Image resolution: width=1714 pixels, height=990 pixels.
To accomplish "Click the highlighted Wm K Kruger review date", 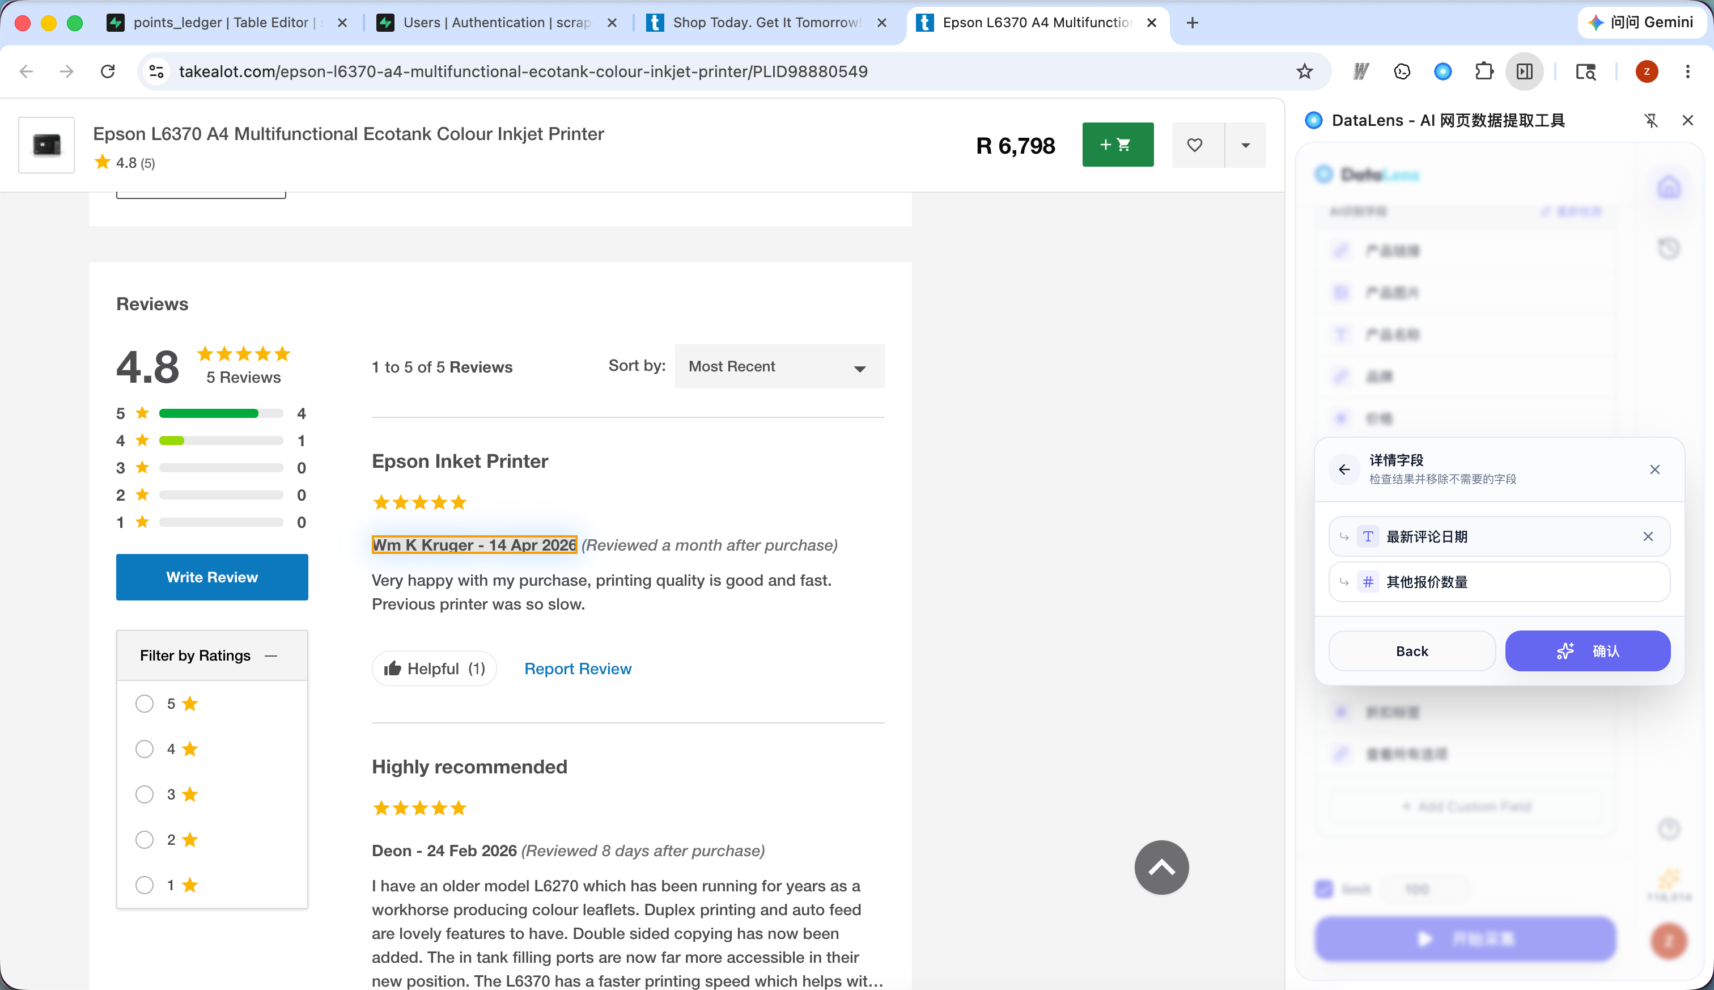I will tap(474, 545).
